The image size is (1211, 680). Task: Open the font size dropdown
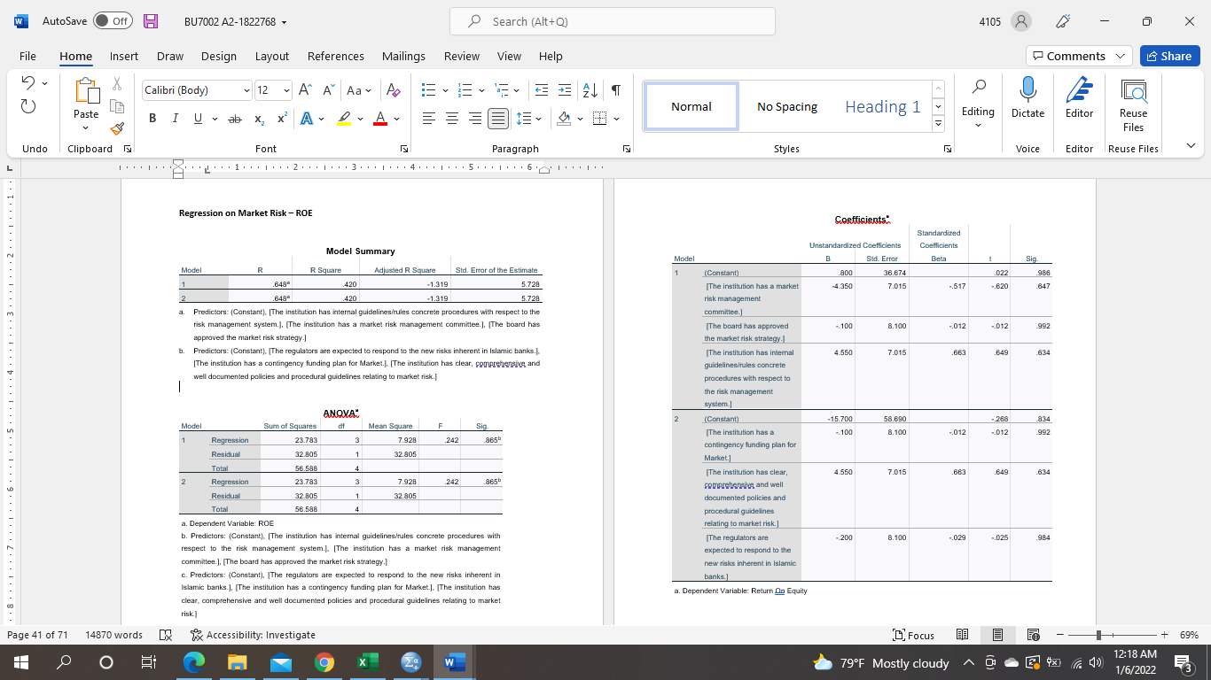click(x=286, y=90)
